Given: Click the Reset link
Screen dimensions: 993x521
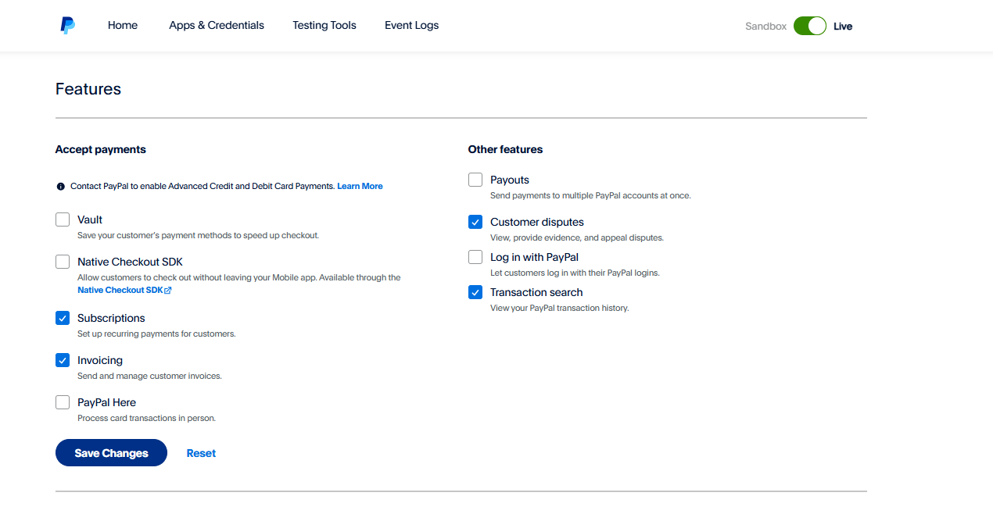Looking at the screenshot, I should tap(201, 453).
